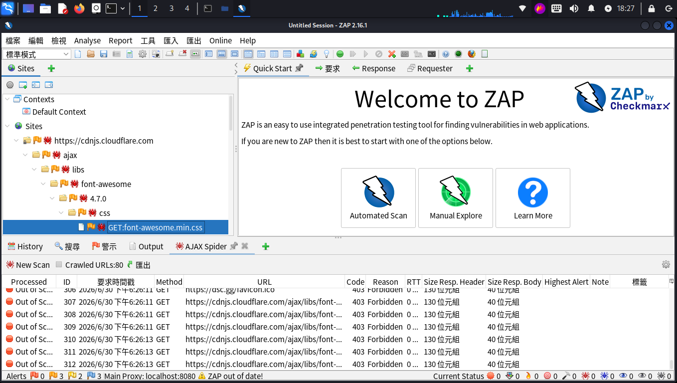Toggle full layout button in toolbar

pyautogui.click(x=235, y=54)
